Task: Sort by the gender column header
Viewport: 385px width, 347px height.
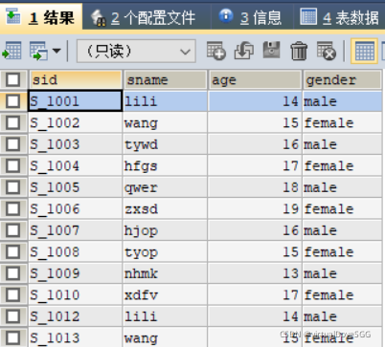Action: 342,79
